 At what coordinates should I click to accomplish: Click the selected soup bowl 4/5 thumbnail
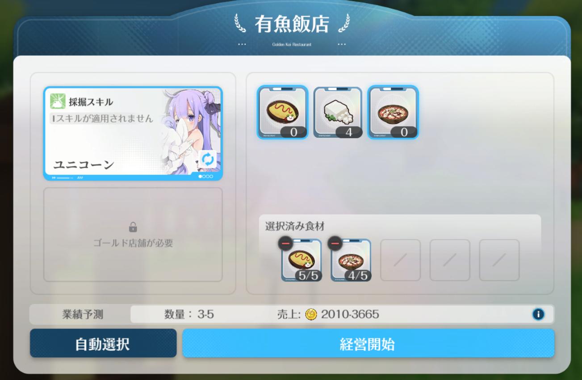tap(351, 261)
